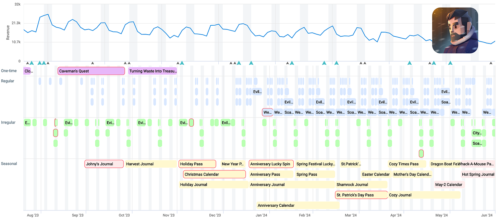Click the game app icon thumbnail
This screenshot has height=218, width=499.
(455, 31)
